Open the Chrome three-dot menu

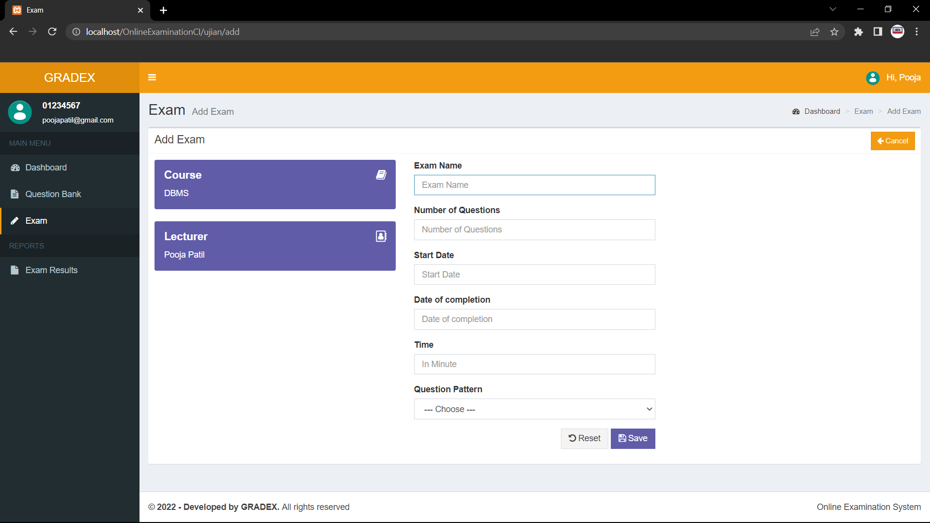(916, 31)
